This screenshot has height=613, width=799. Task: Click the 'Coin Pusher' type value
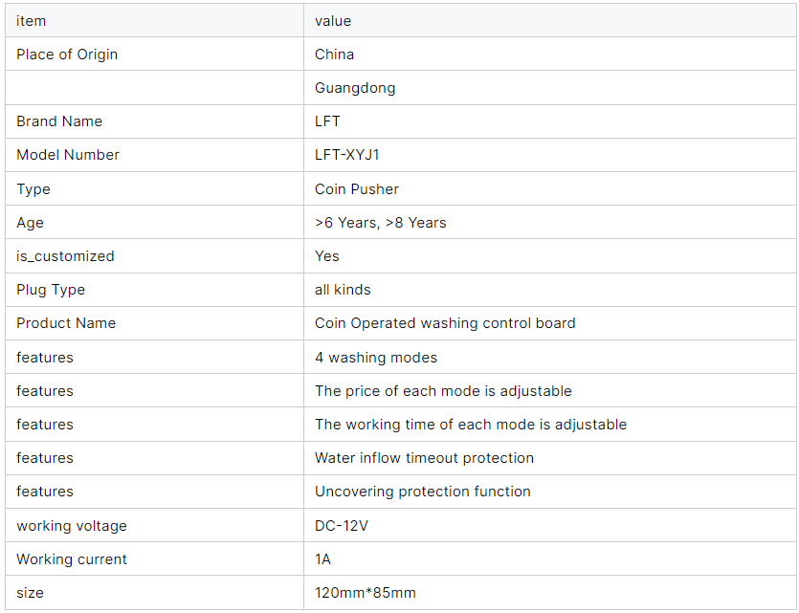click(x=357, y=189)
